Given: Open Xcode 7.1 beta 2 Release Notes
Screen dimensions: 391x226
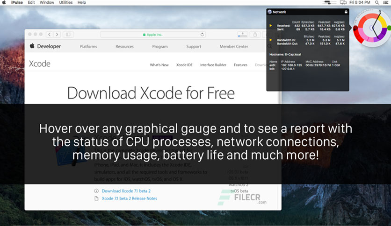Looking at the screenshot, I should pyautogui.click(x=130, y=198).
